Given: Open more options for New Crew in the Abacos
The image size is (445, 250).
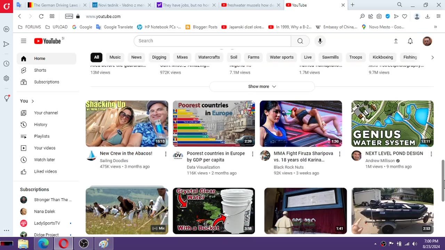Looking at the screenshot, I should [165, 154].
